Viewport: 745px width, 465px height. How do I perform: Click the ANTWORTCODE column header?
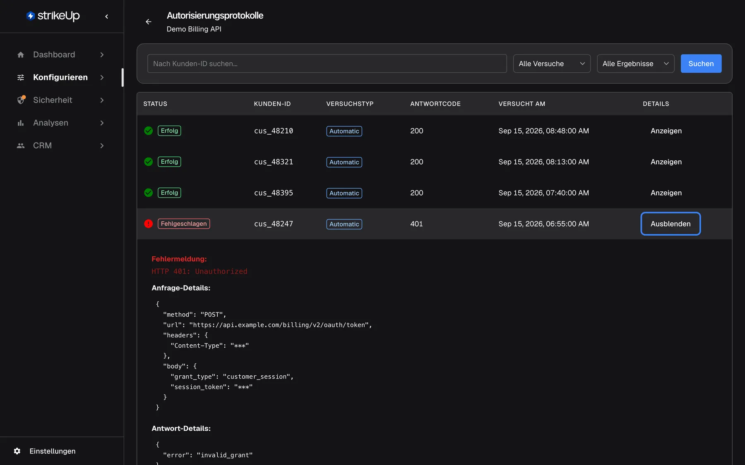click(x=435, y=104)
